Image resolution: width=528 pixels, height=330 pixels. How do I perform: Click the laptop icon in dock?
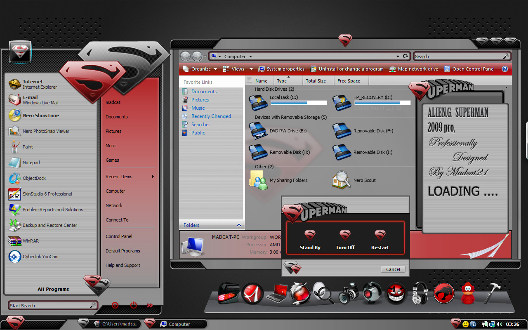[x=277, y=293]
